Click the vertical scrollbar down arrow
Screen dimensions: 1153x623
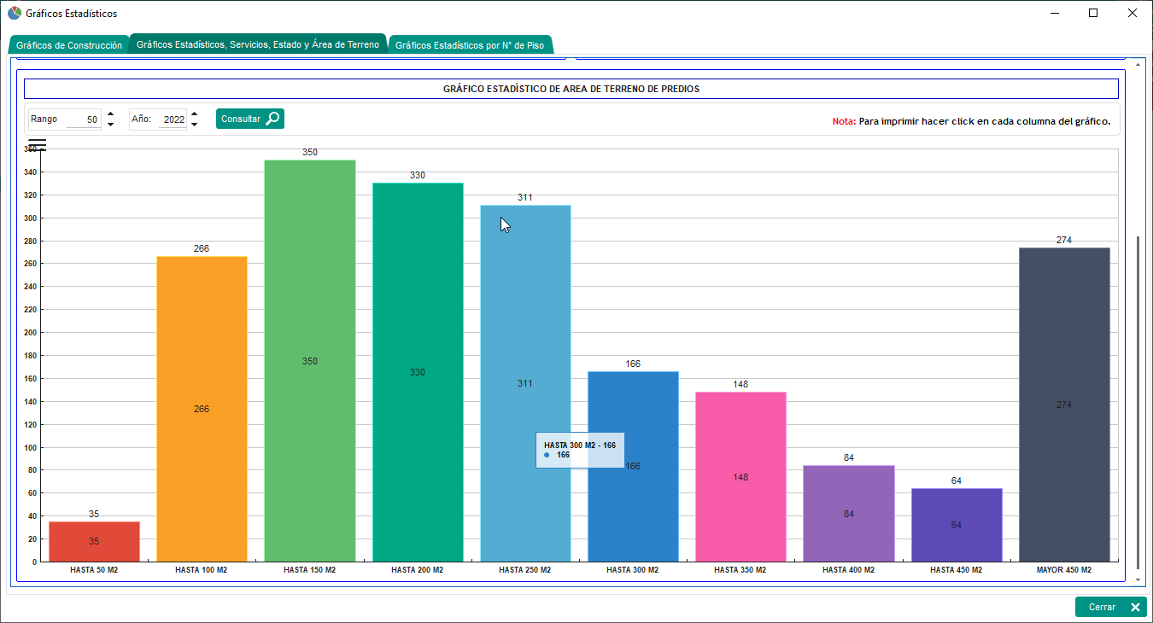coord(1137,579)
